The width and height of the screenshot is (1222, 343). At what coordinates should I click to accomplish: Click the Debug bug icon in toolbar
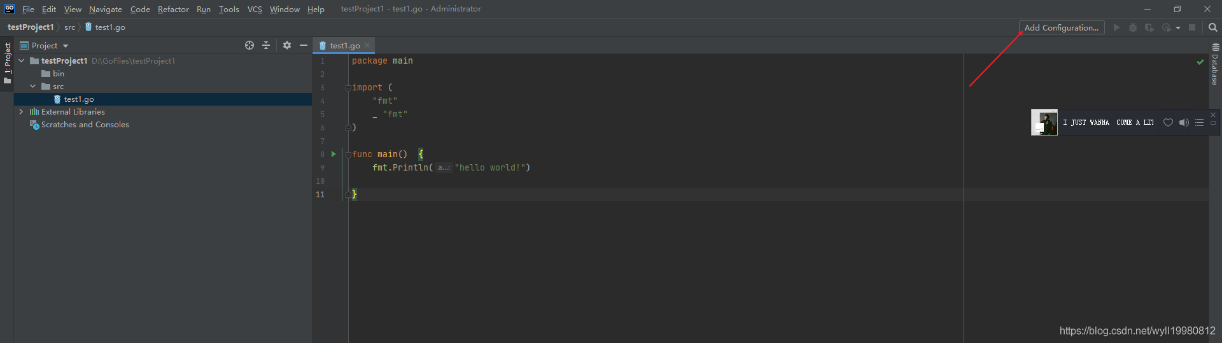pyautogui.click(x=1133, y=27)
